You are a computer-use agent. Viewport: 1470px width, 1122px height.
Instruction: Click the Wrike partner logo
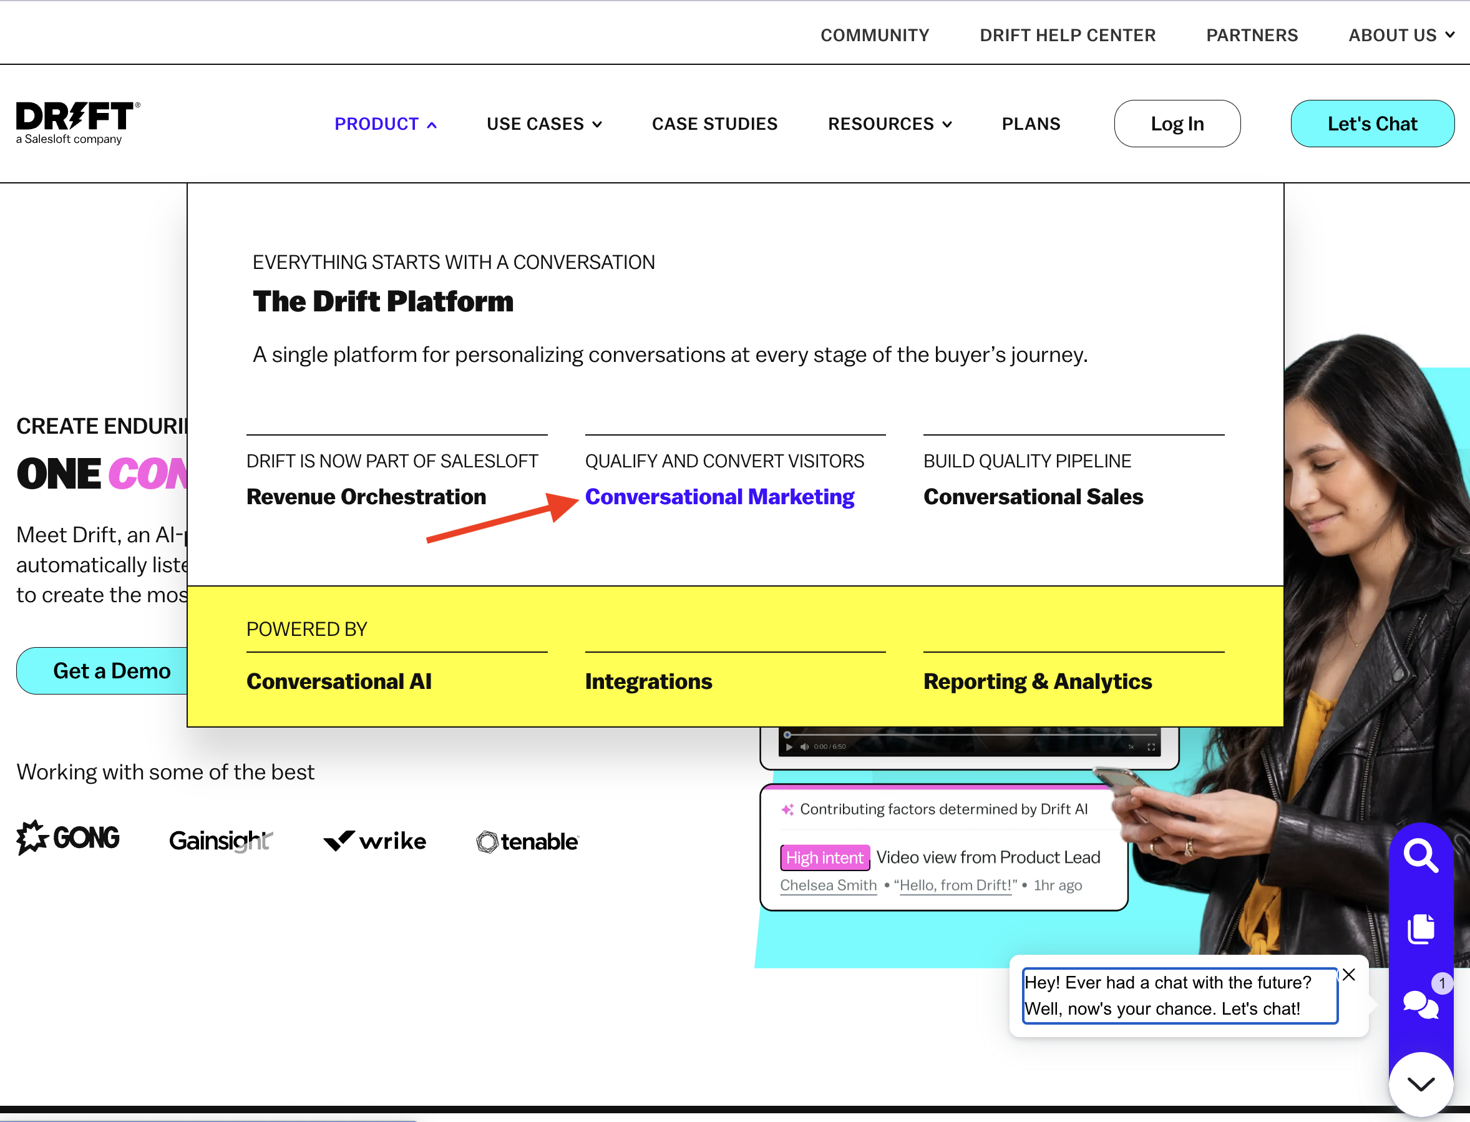374,841
